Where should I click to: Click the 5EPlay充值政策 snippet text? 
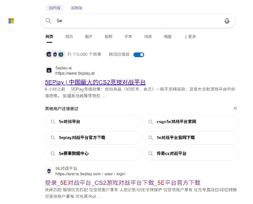(140, 93)
